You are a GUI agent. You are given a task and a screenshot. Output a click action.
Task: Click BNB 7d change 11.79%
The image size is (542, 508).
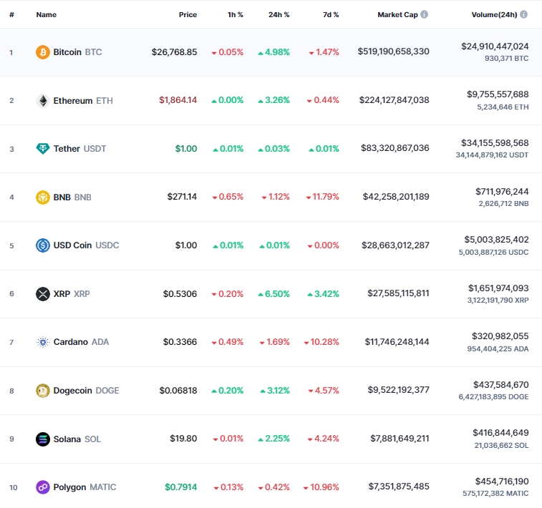click(322, 197)
